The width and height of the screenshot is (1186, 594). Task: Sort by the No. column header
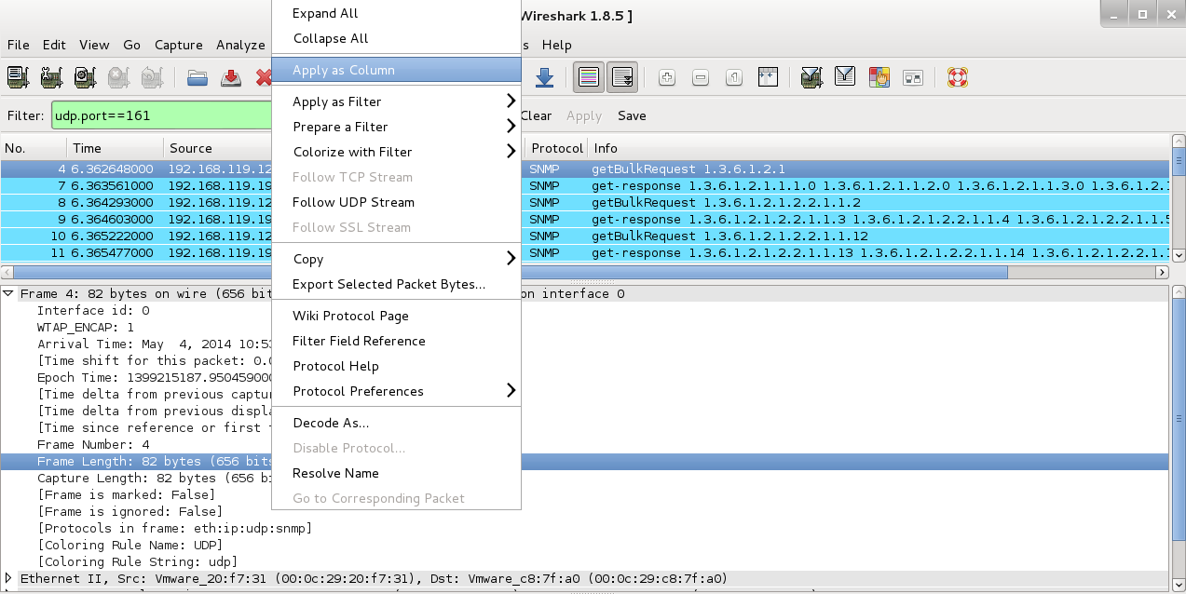pos(34,148)
